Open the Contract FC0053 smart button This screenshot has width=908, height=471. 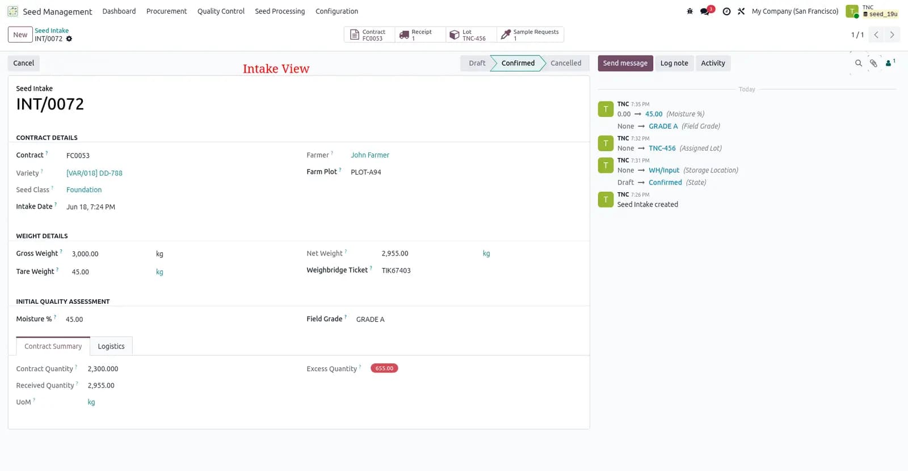(x=369, y=35)
